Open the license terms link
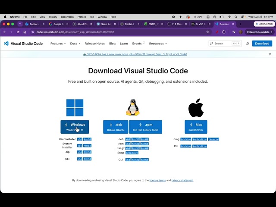Image resolution: width=276 pixels, height=207 pixels. [x=157, y=180]
